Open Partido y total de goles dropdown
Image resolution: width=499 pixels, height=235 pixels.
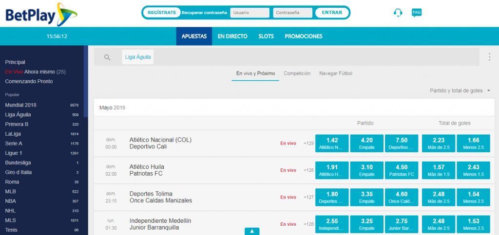coord(460,90)
